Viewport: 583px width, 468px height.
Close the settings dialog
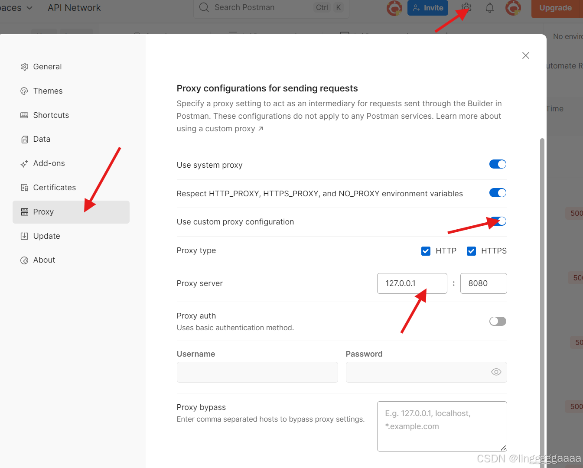click(x=526, y=55)
